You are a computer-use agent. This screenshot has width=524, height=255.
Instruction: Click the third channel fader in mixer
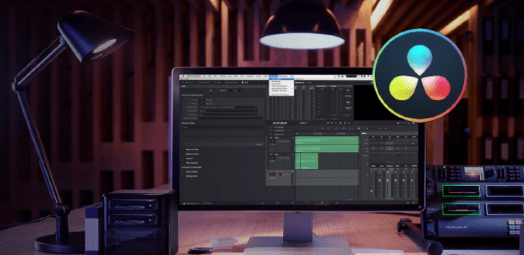(x=388, y=180)
